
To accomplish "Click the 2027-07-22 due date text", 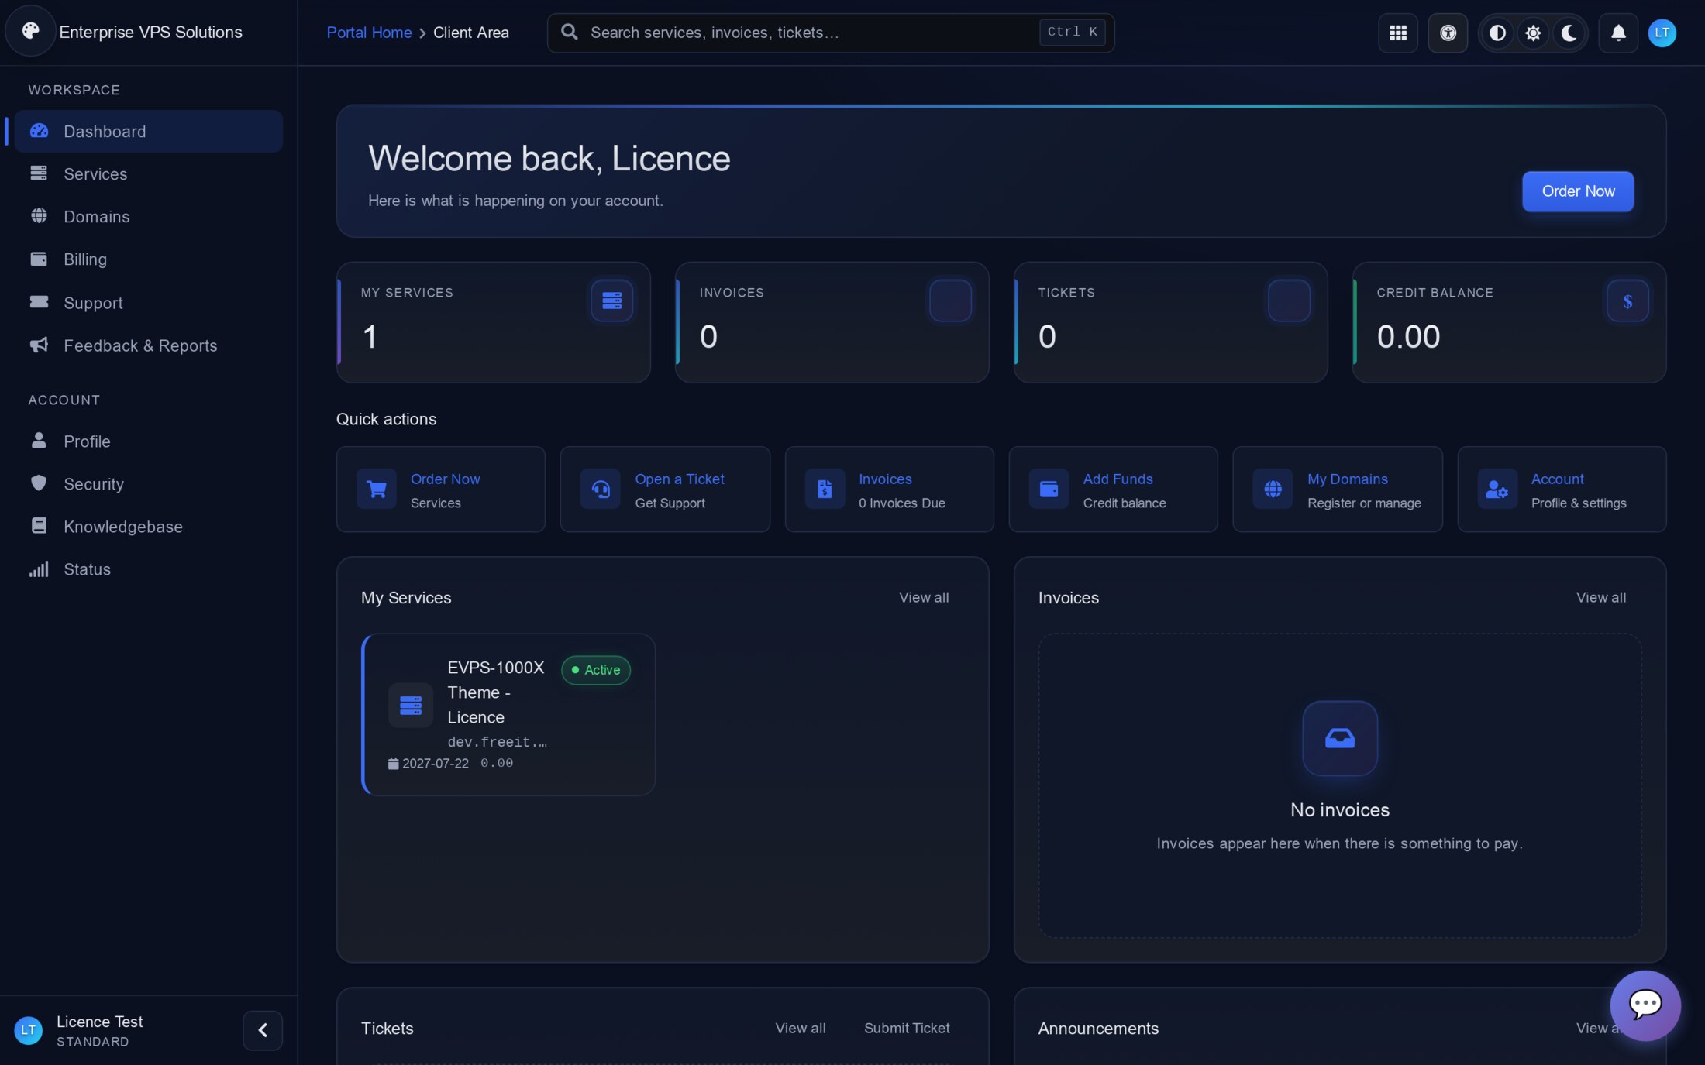I will click(x=436, y=763).
